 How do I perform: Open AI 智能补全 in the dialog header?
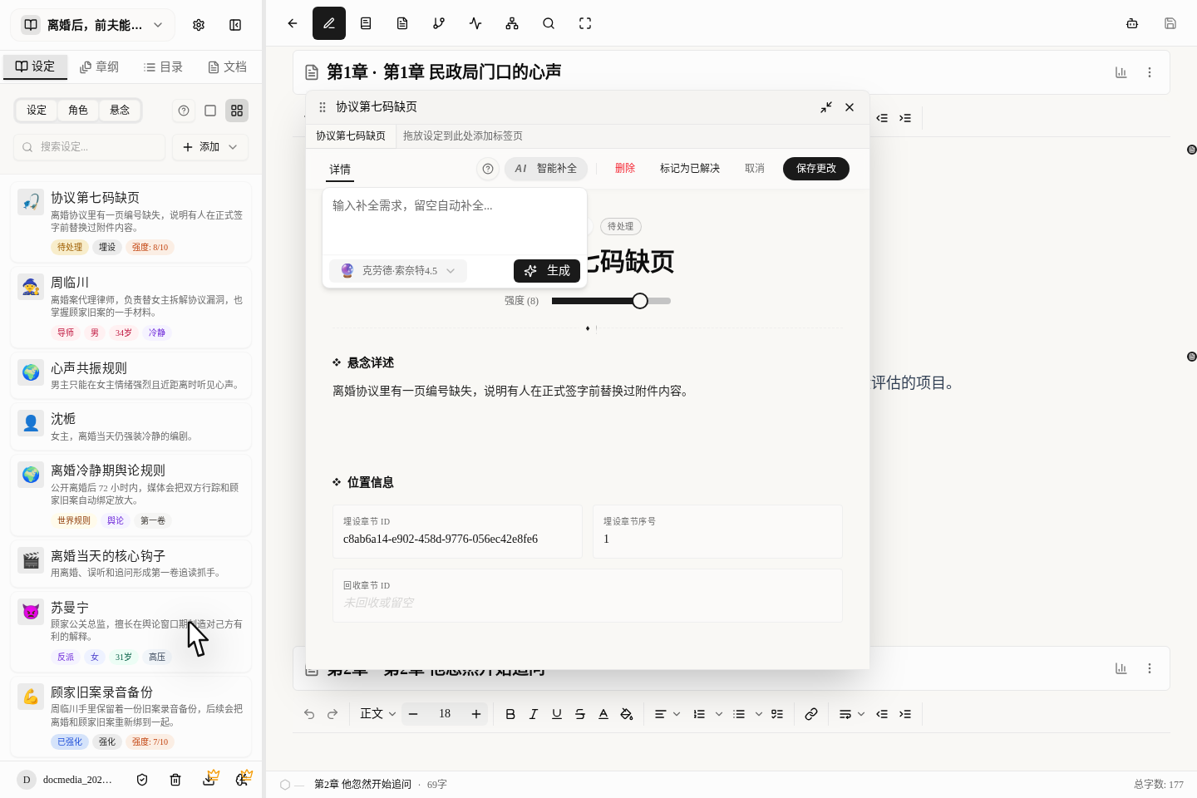point(546,168)
